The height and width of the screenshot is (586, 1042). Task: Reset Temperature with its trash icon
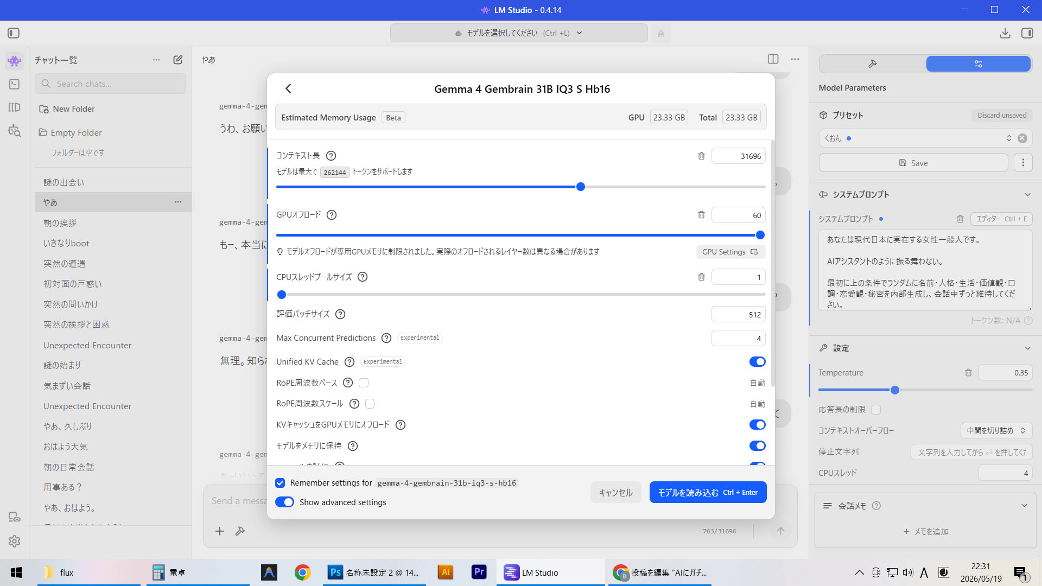click(968, 373)
